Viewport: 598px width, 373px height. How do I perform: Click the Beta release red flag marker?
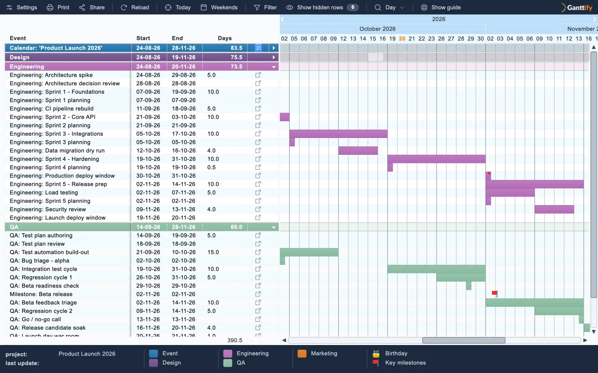pos(494,294)
